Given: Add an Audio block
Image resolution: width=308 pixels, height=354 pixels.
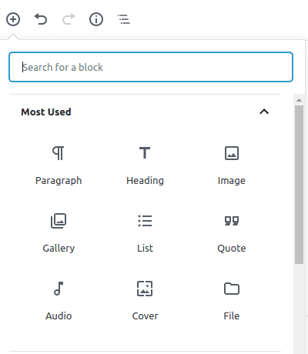Looking at the screenshot, I should (x=59, y=300).
